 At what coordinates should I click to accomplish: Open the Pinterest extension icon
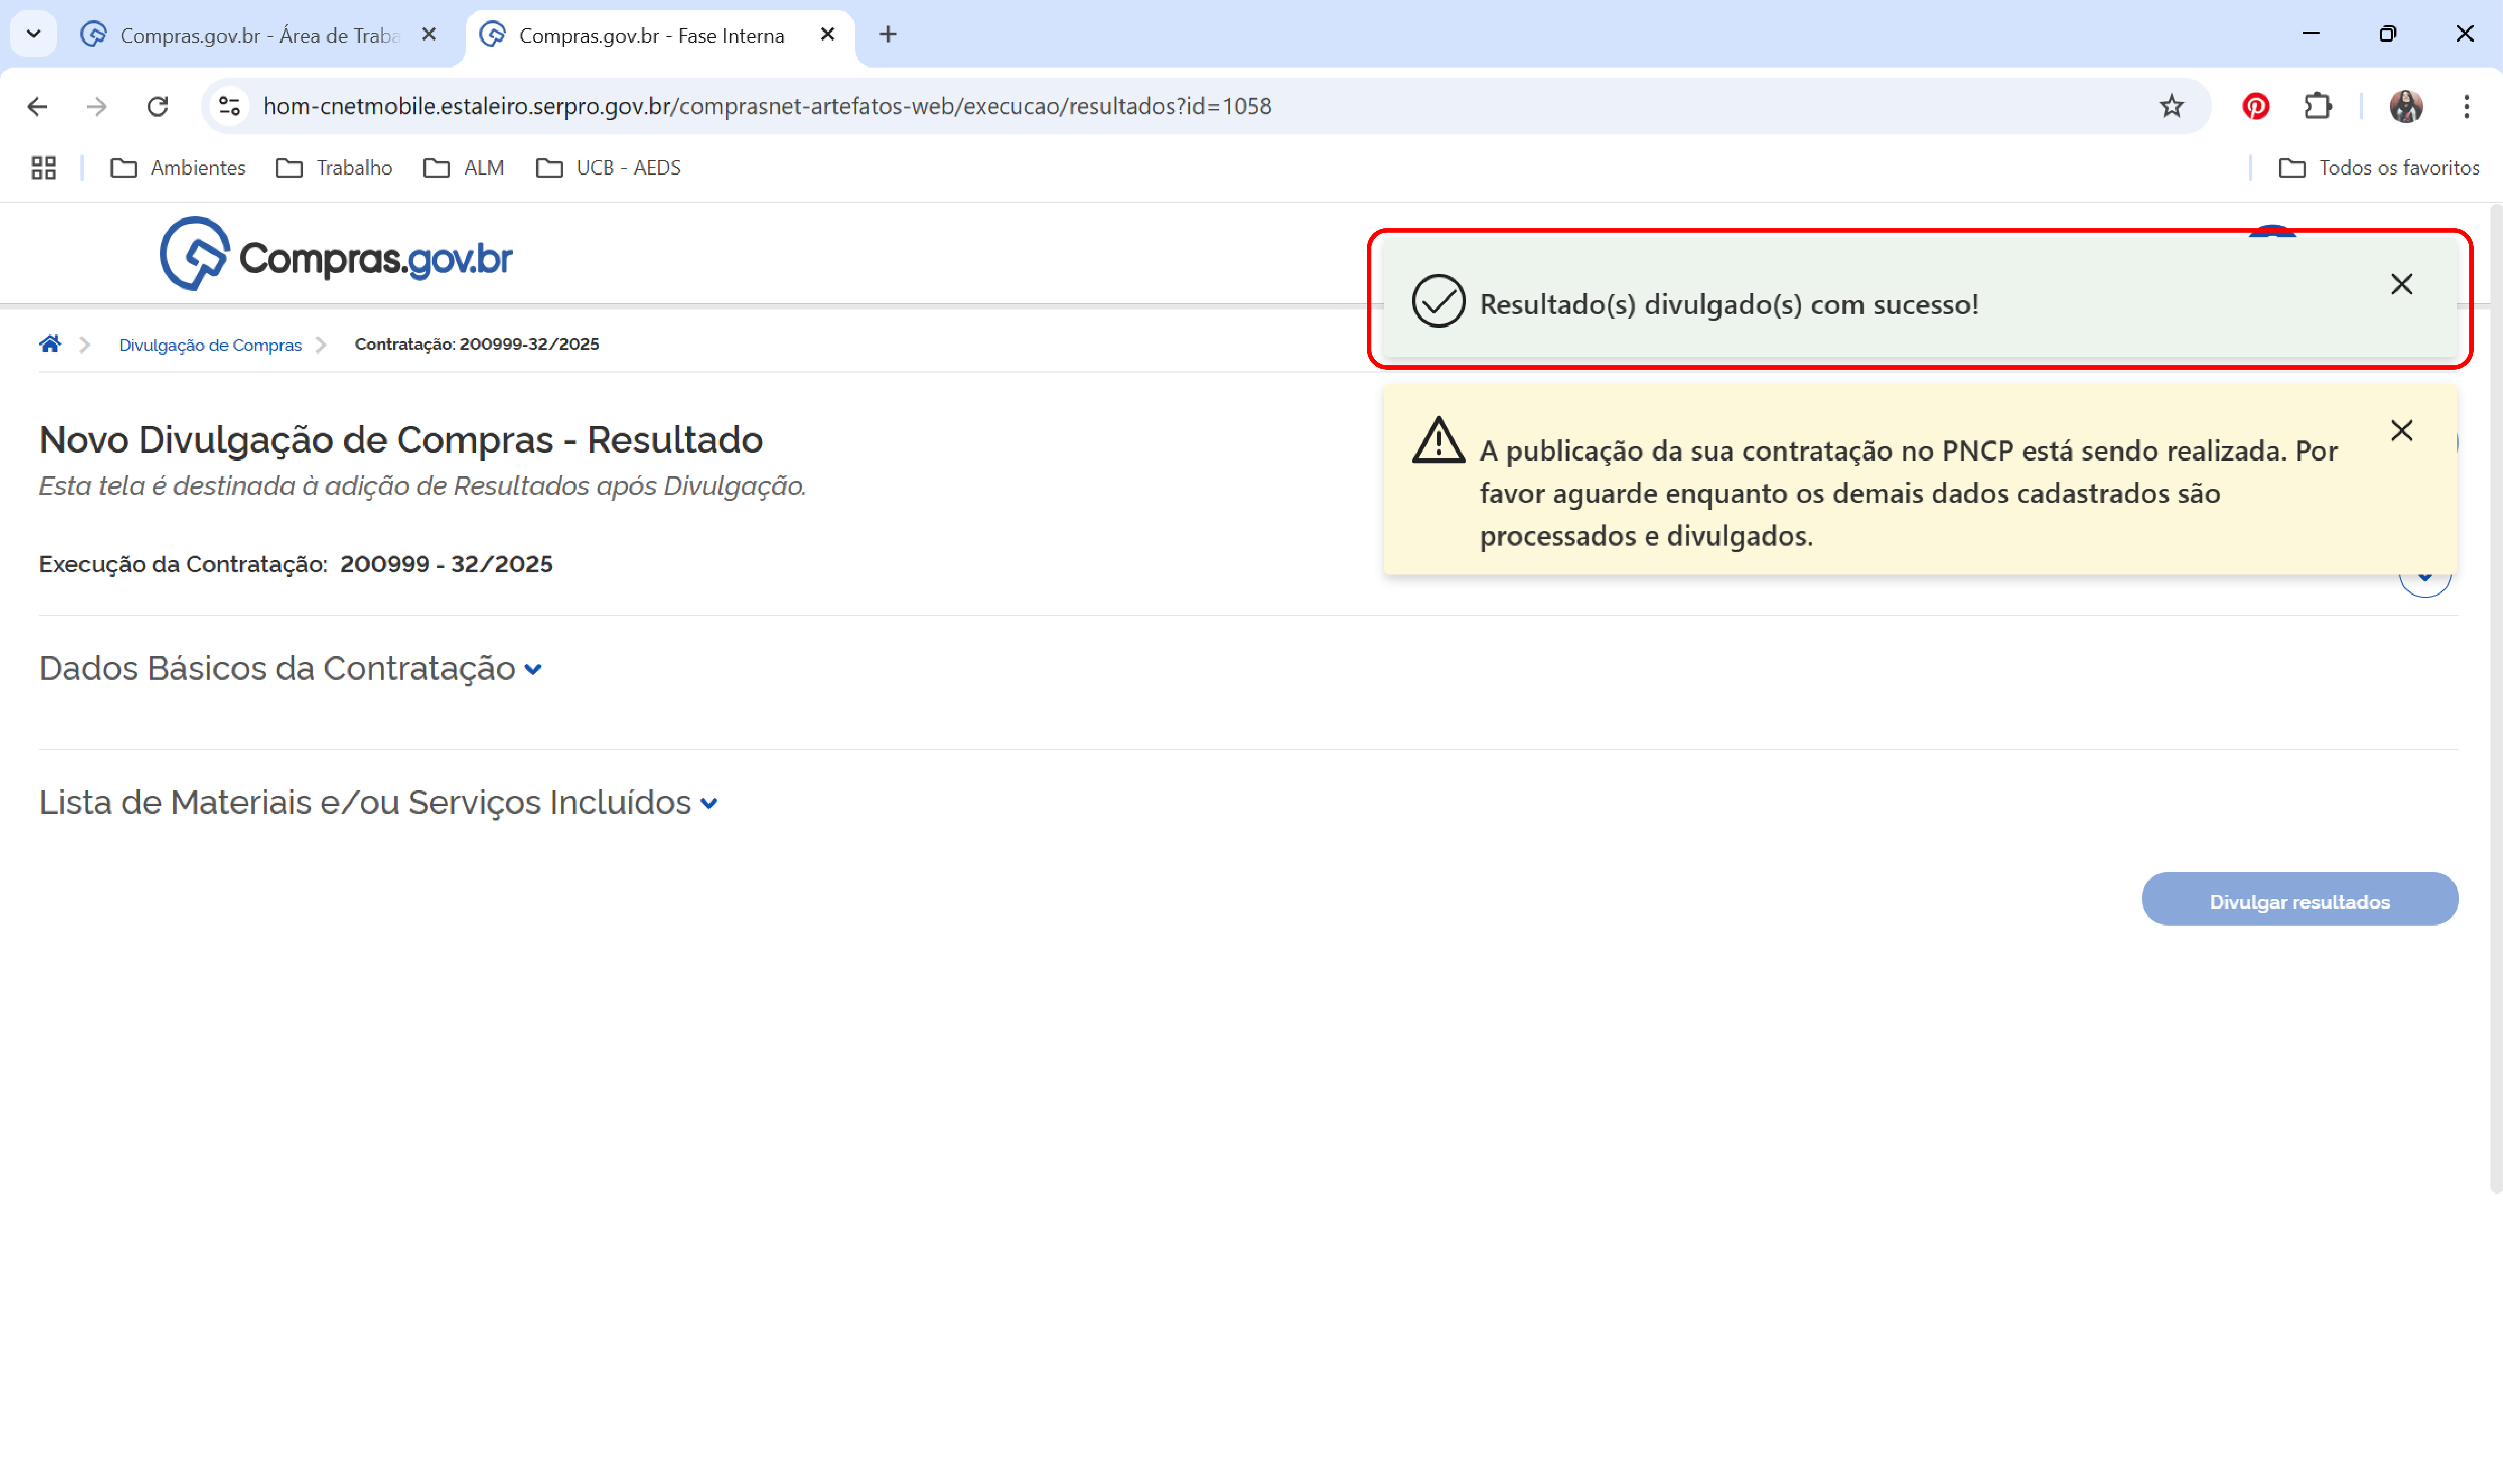2256,106
